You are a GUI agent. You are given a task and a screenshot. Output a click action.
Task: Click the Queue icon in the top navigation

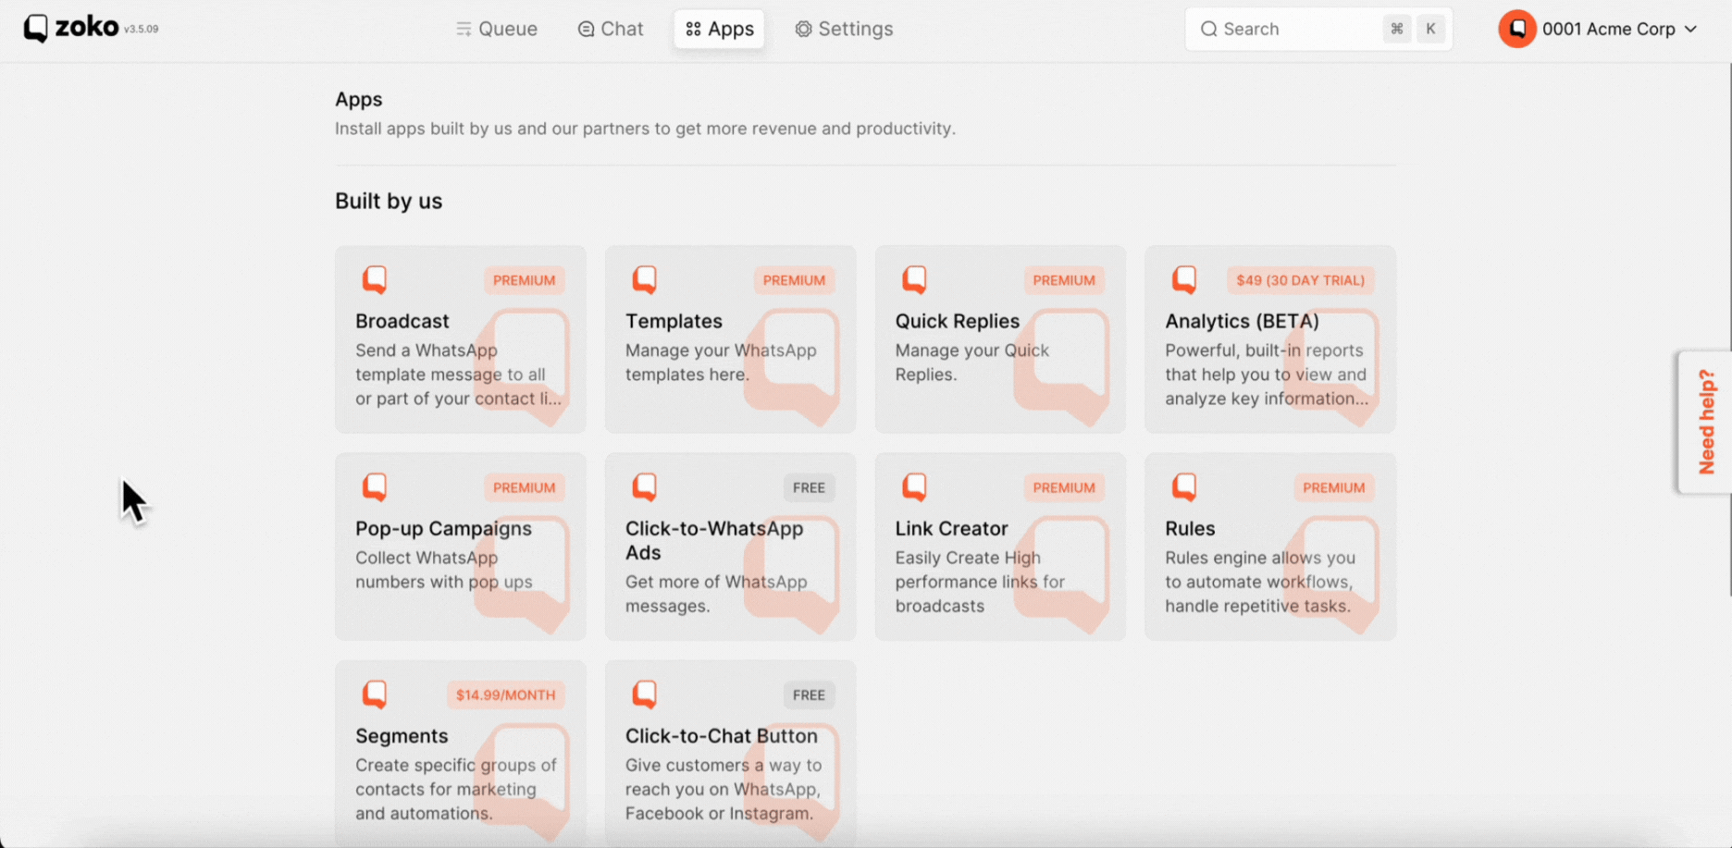[465, 29]
